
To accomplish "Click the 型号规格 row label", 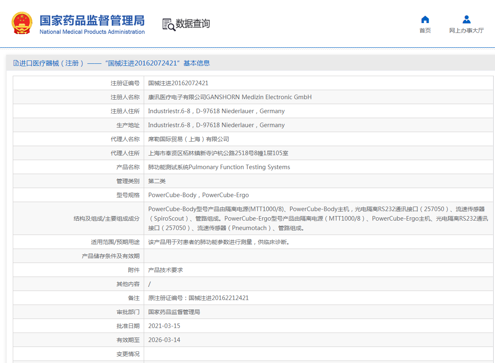I will pyautogui.click(x=128, y=195).
